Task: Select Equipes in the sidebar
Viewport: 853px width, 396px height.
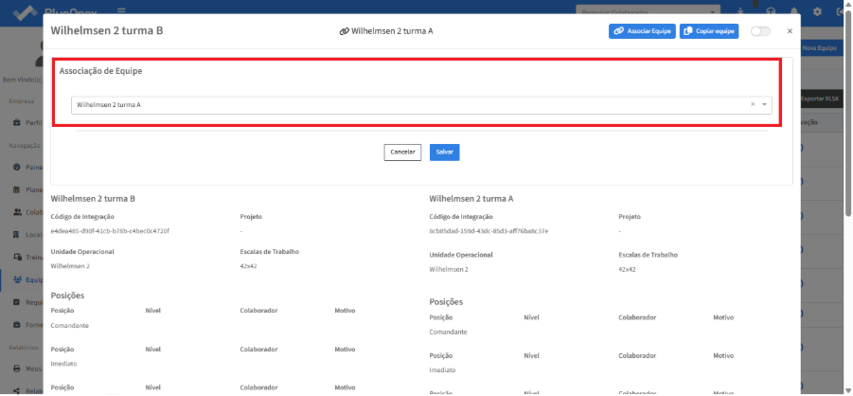Action: (27, 280)
